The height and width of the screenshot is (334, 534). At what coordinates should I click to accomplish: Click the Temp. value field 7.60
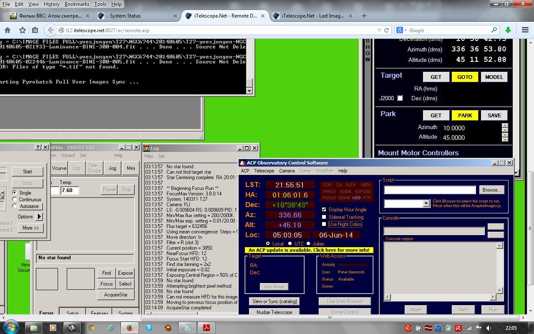tap(69, 190)
